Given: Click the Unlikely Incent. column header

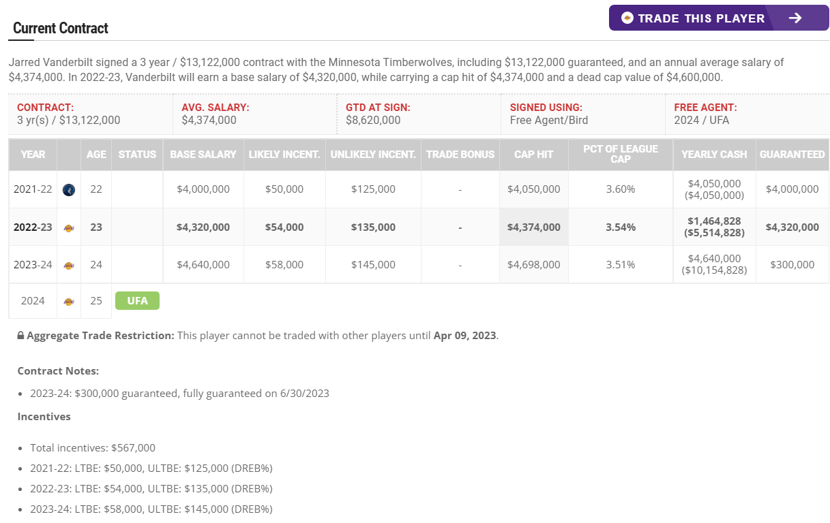Looking at the screenshot, I should click(373, 155).
